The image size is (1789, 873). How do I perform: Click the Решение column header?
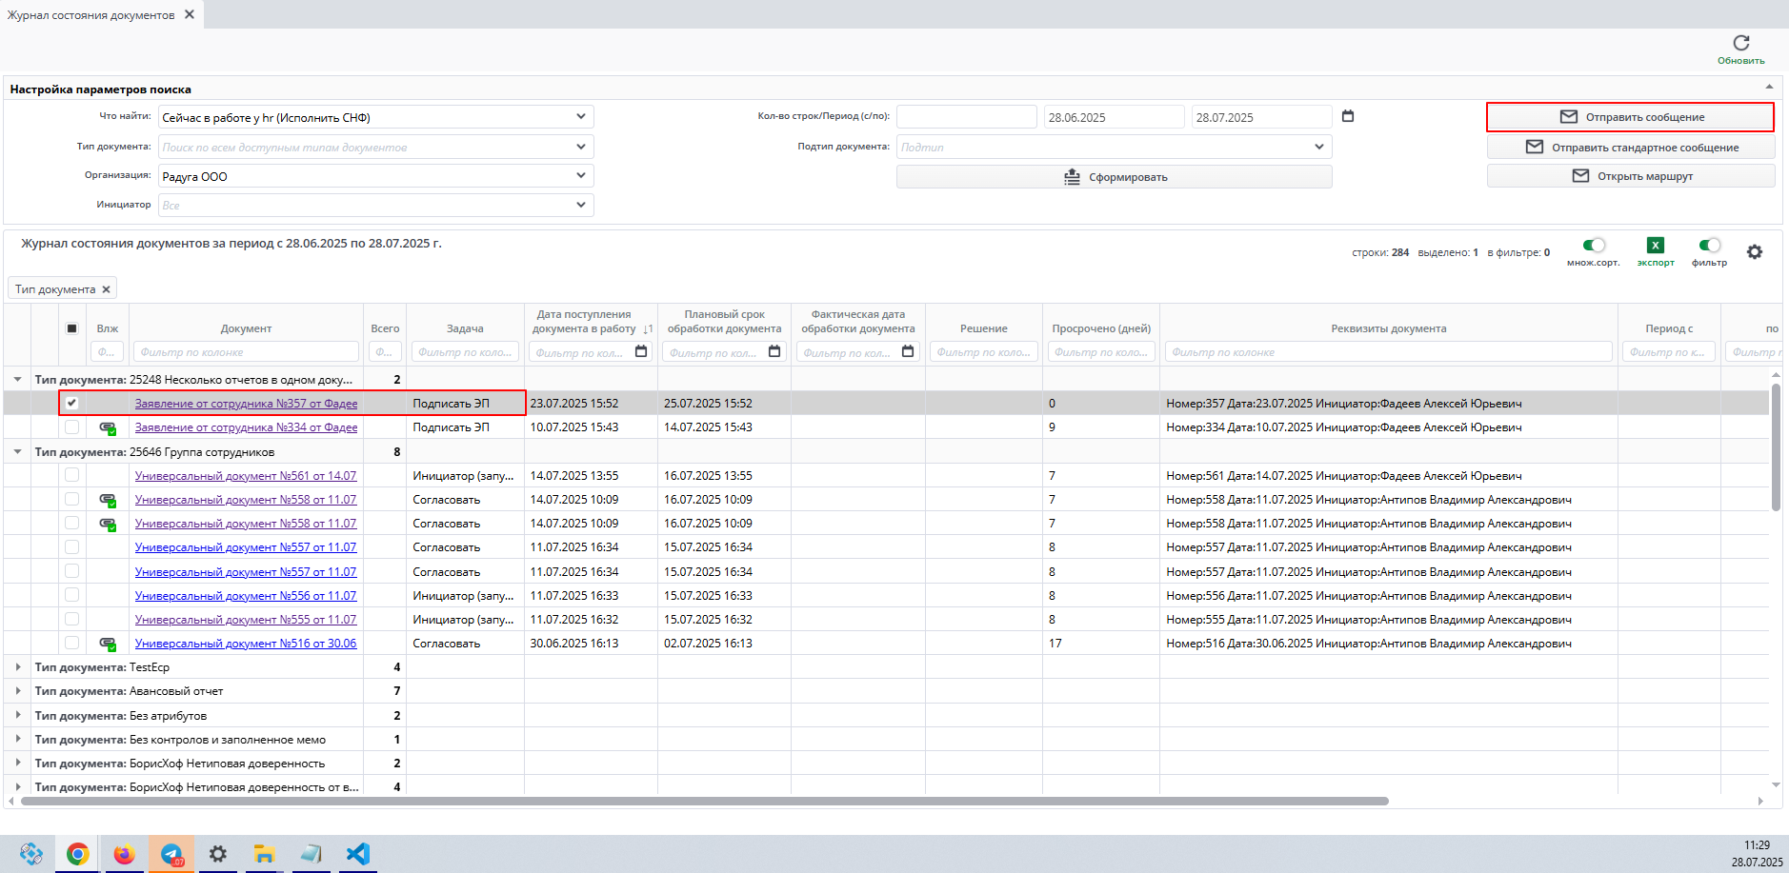coord(983,328)
